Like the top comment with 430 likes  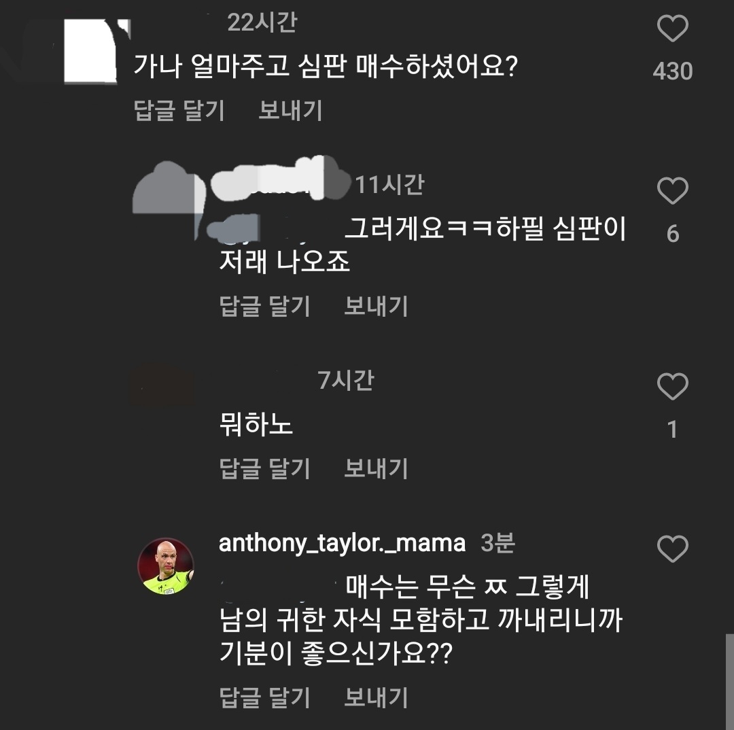coord(672,30)
